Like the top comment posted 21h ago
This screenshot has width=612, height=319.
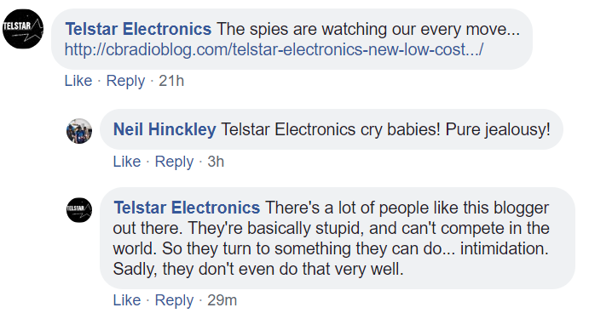78,81
